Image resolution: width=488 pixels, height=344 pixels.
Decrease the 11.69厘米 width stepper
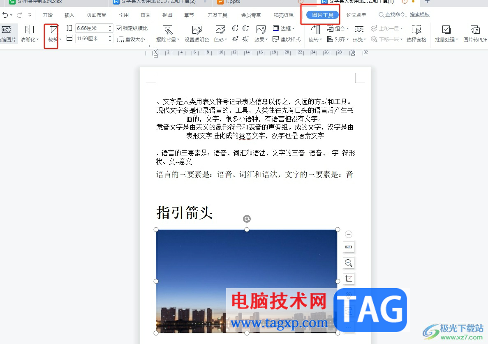click(110, 40)
